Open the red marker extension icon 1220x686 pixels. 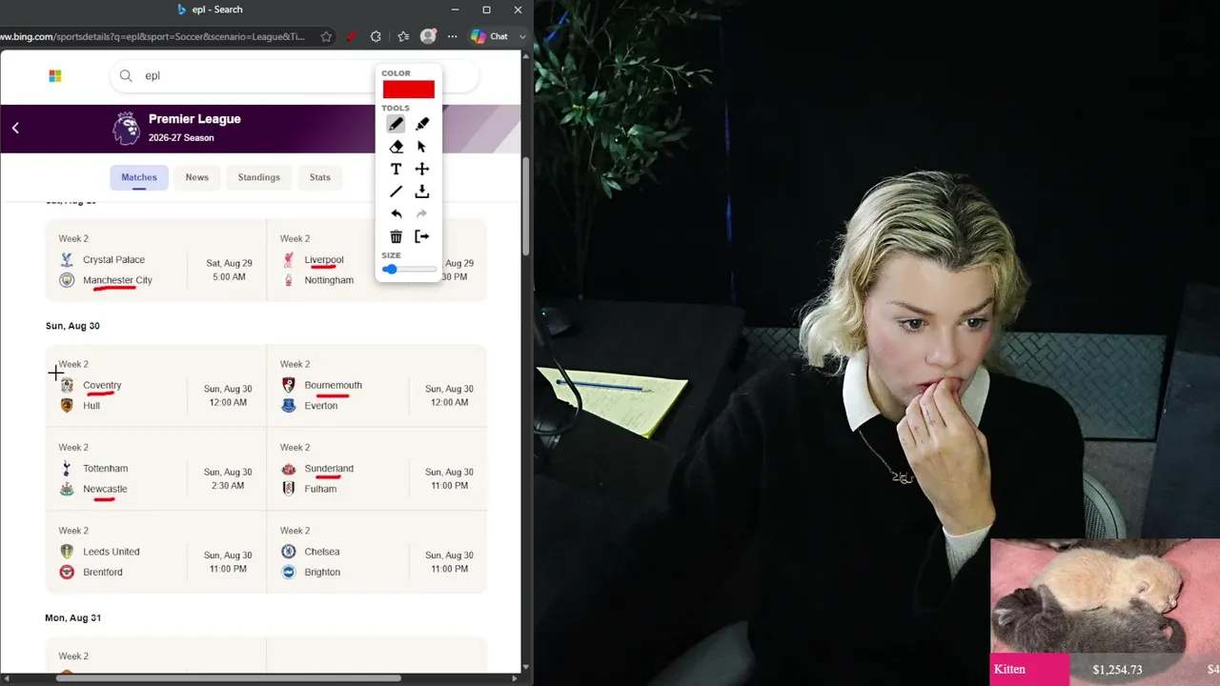351,36
